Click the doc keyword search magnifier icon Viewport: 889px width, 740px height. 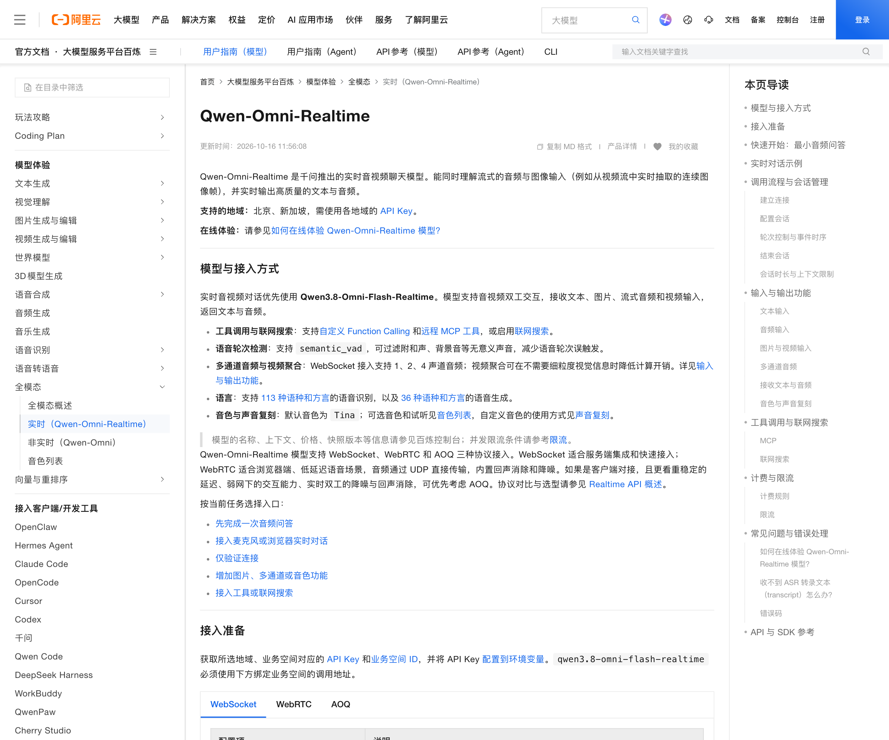tap(866, 52)
